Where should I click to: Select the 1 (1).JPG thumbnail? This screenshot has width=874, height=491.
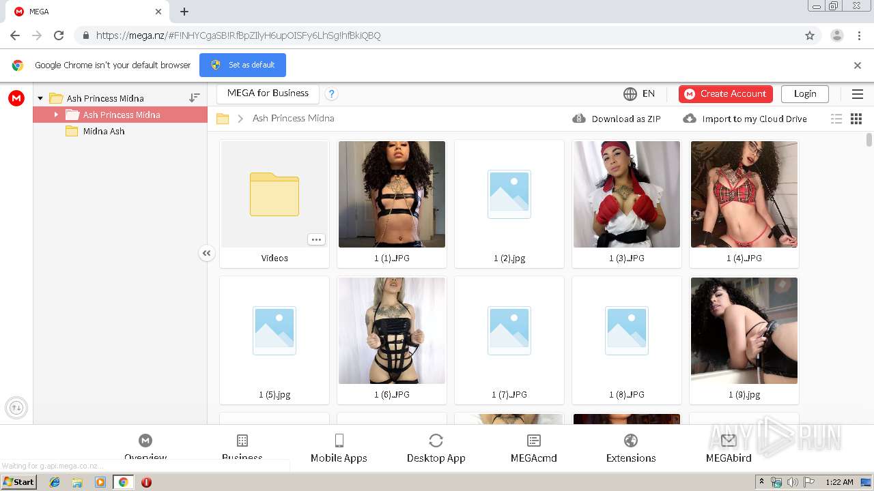tap(392, 194)
